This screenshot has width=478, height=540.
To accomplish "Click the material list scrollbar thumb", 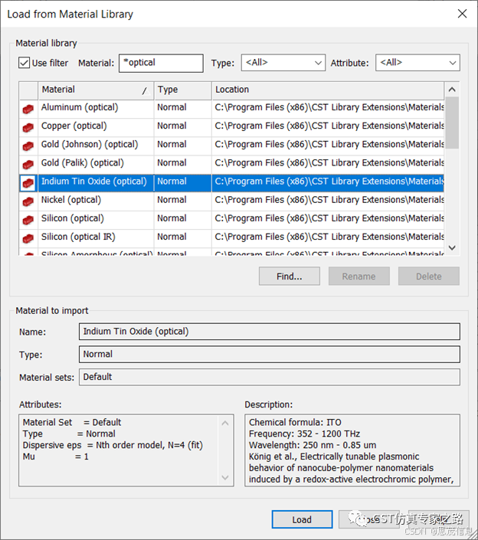I will click(452, 123).
